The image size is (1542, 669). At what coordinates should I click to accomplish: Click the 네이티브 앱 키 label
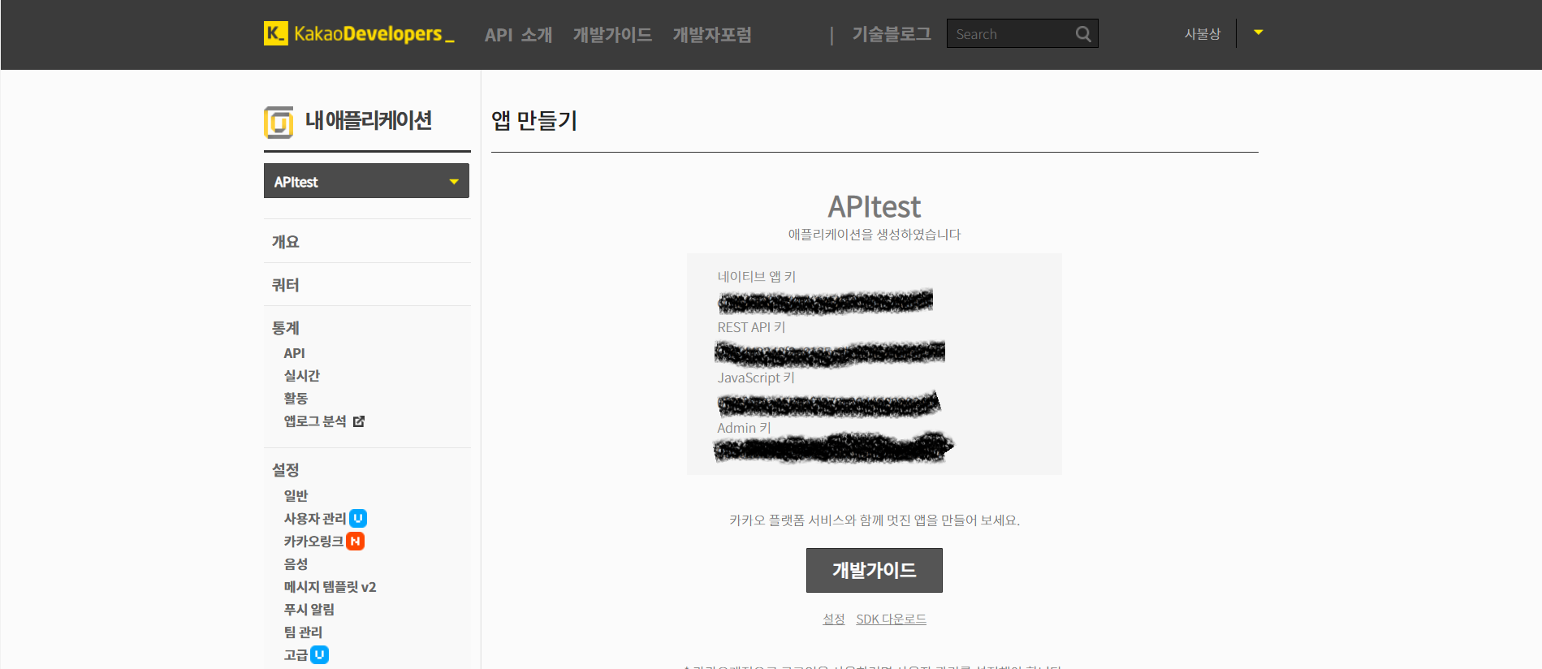click(757, 277)
